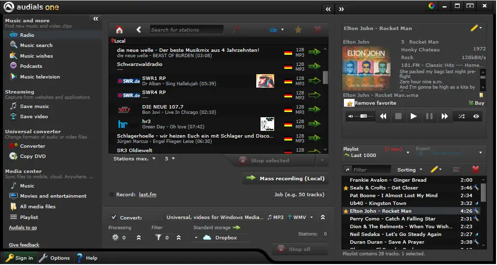Open the Export storage dropdown
The width and height of the screenshot is (497, 265).
pos(481,153)
